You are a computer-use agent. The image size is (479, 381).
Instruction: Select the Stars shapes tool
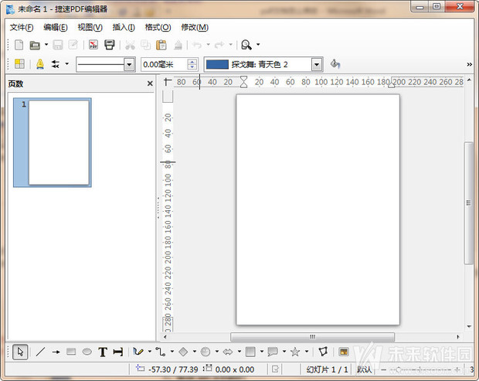tap(295, 352)
